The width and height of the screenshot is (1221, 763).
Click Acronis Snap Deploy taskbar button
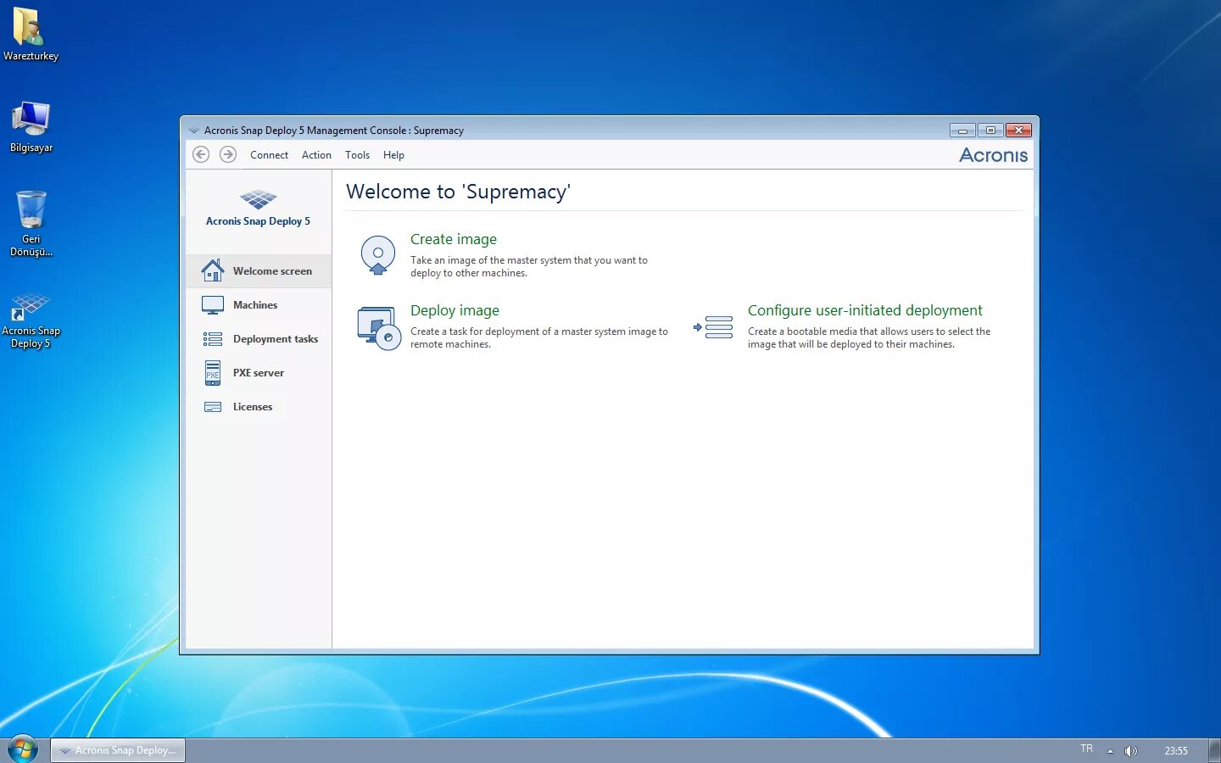118,750
